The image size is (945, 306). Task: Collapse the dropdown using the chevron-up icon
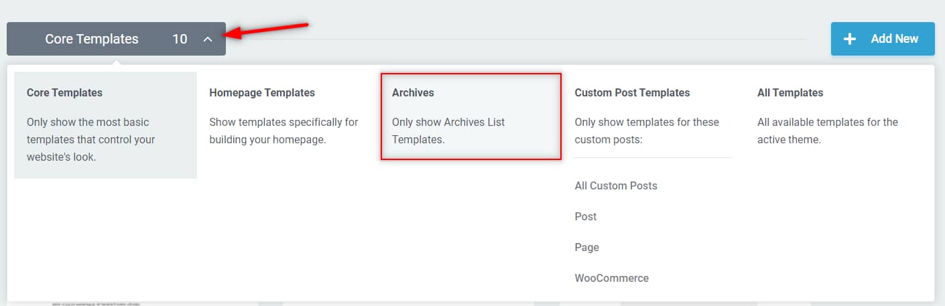coord(208,40)
